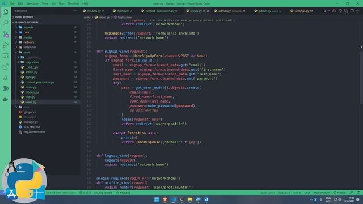Open the View menu
363x204 pixels.
pyautogui.click(x=45, y=3)
